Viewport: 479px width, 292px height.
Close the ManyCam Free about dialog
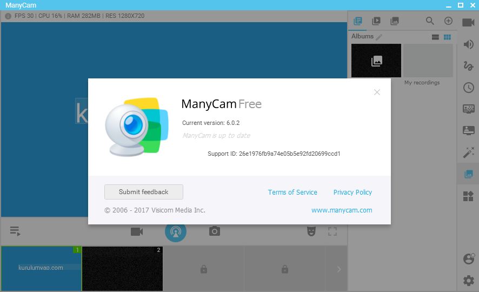pyautogui.click(x=377, y=92)
